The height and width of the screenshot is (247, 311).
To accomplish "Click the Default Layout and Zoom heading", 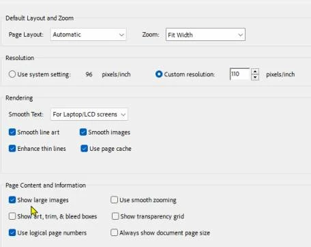I will point(40,18).
